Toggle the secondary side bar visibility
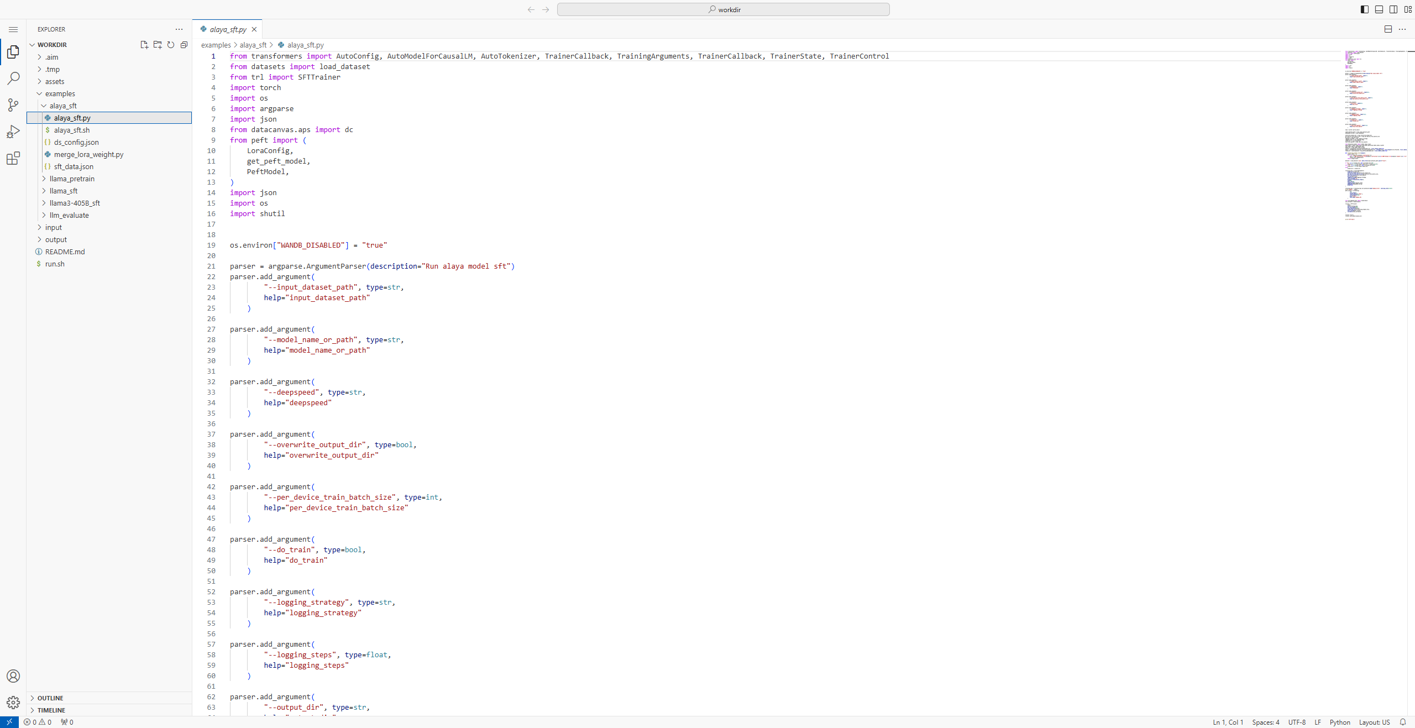Viewport: 1415px width, 728px height. [x=1393, y=9]
